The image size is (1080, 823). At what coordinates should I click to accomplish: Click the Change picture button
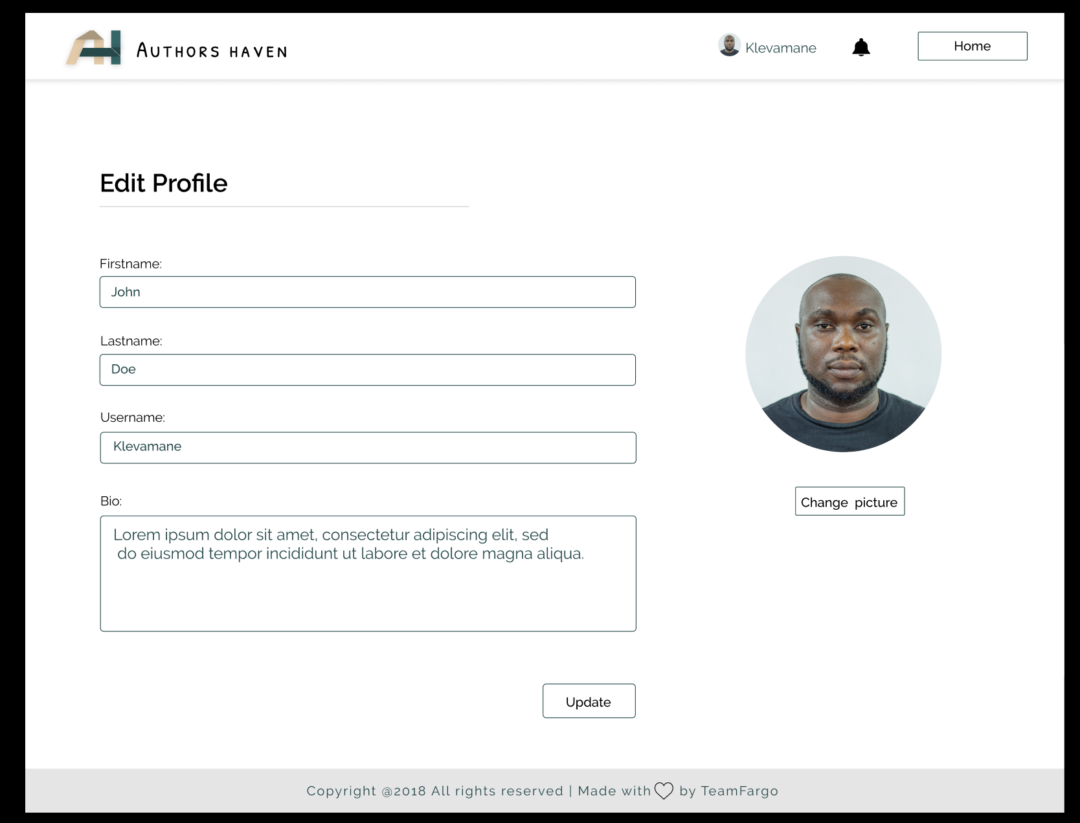click(849, 501)
